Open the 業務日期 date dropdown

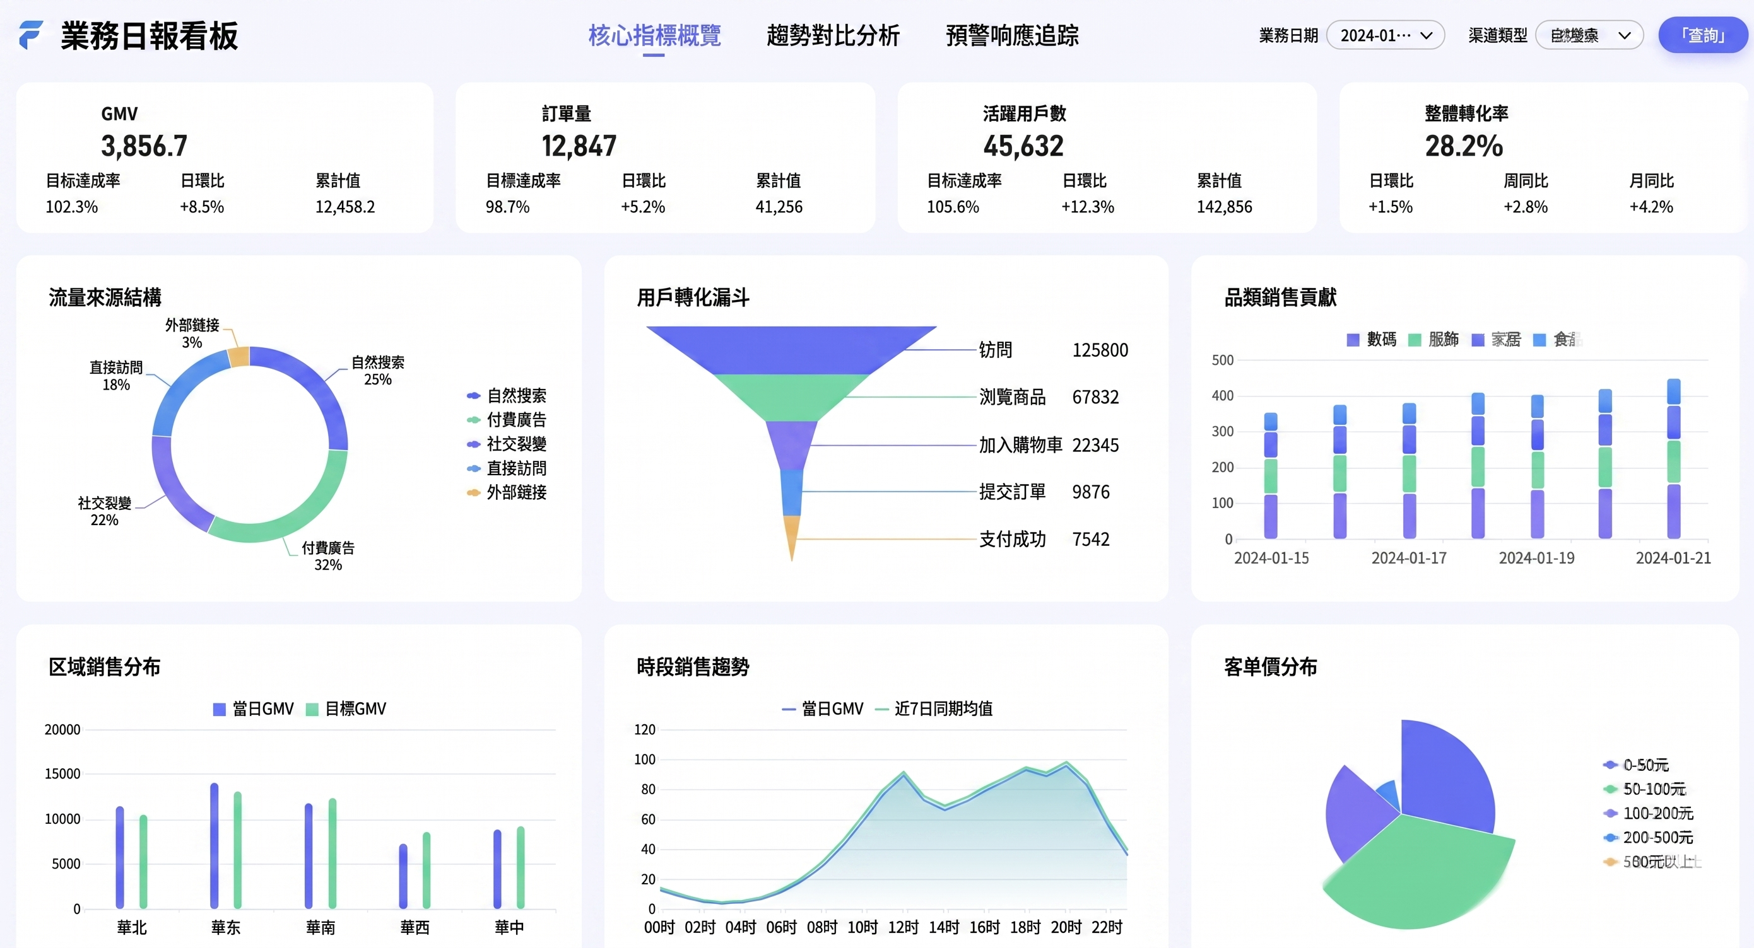click(x=1385, y=35)
